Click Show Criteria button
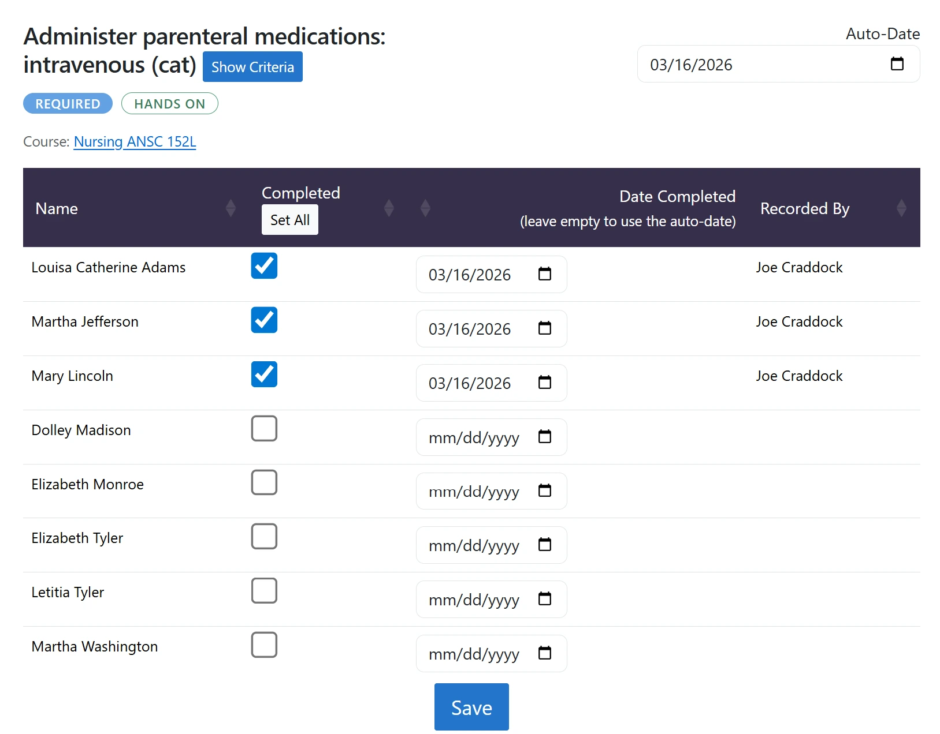940x734 pixels. 252,67
